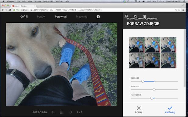Viewport: 188px width, 117px height.
Task: Reload the page with refresh icon
Action: tap(10, 10)
